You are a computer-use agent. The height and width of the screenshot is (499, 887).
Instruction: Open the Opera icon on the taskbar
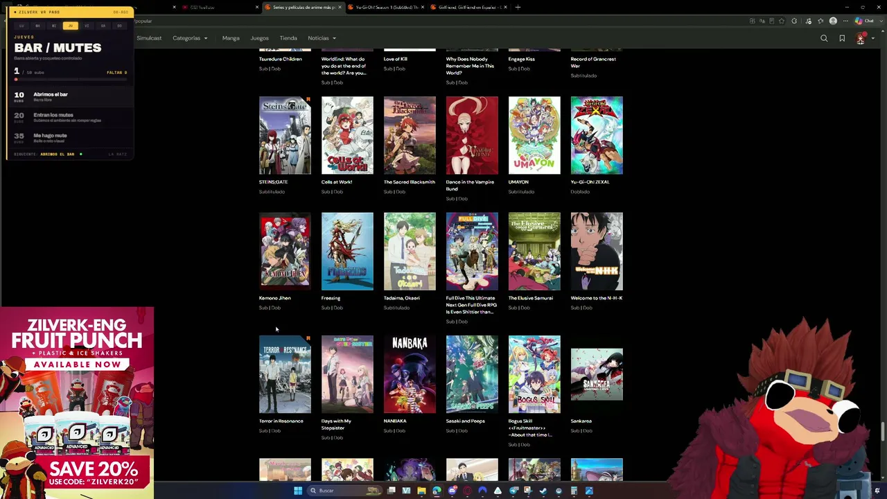pos(467,491)
